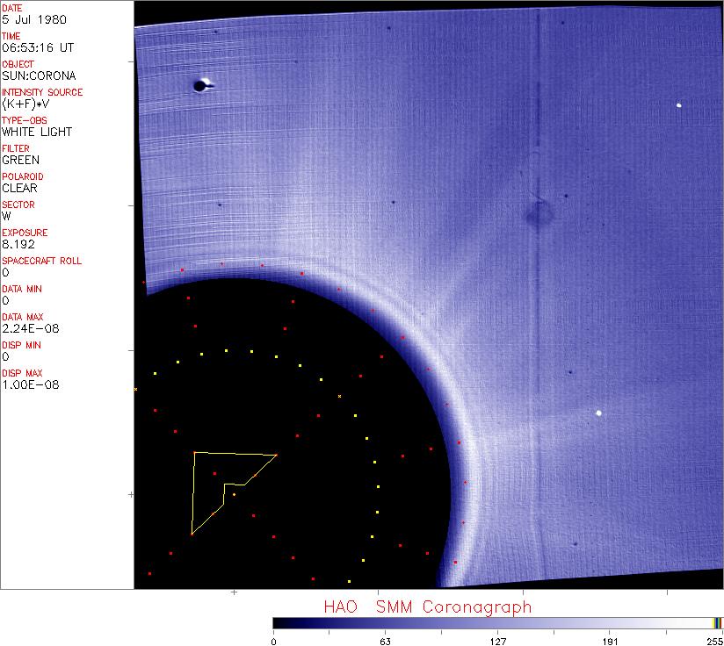Click the bright white spot right of the corona

coord(599,413)
